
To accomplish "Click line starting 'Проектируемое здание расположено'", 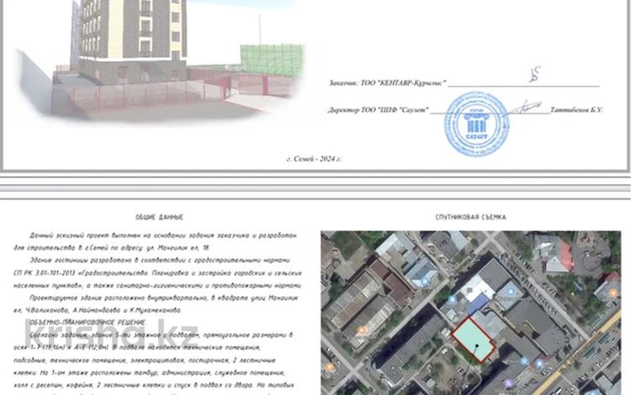I will point(164,298).
